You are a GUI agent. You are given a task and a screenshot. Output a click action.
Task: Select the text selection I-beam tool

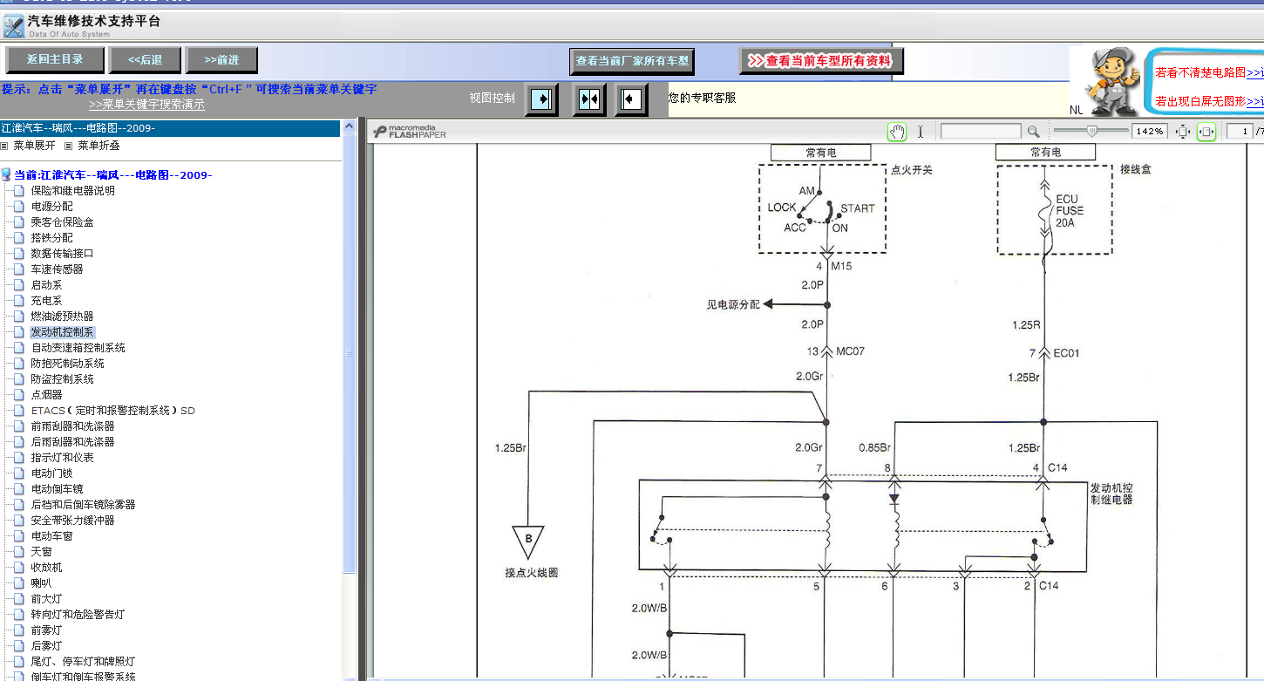[920, 132]
